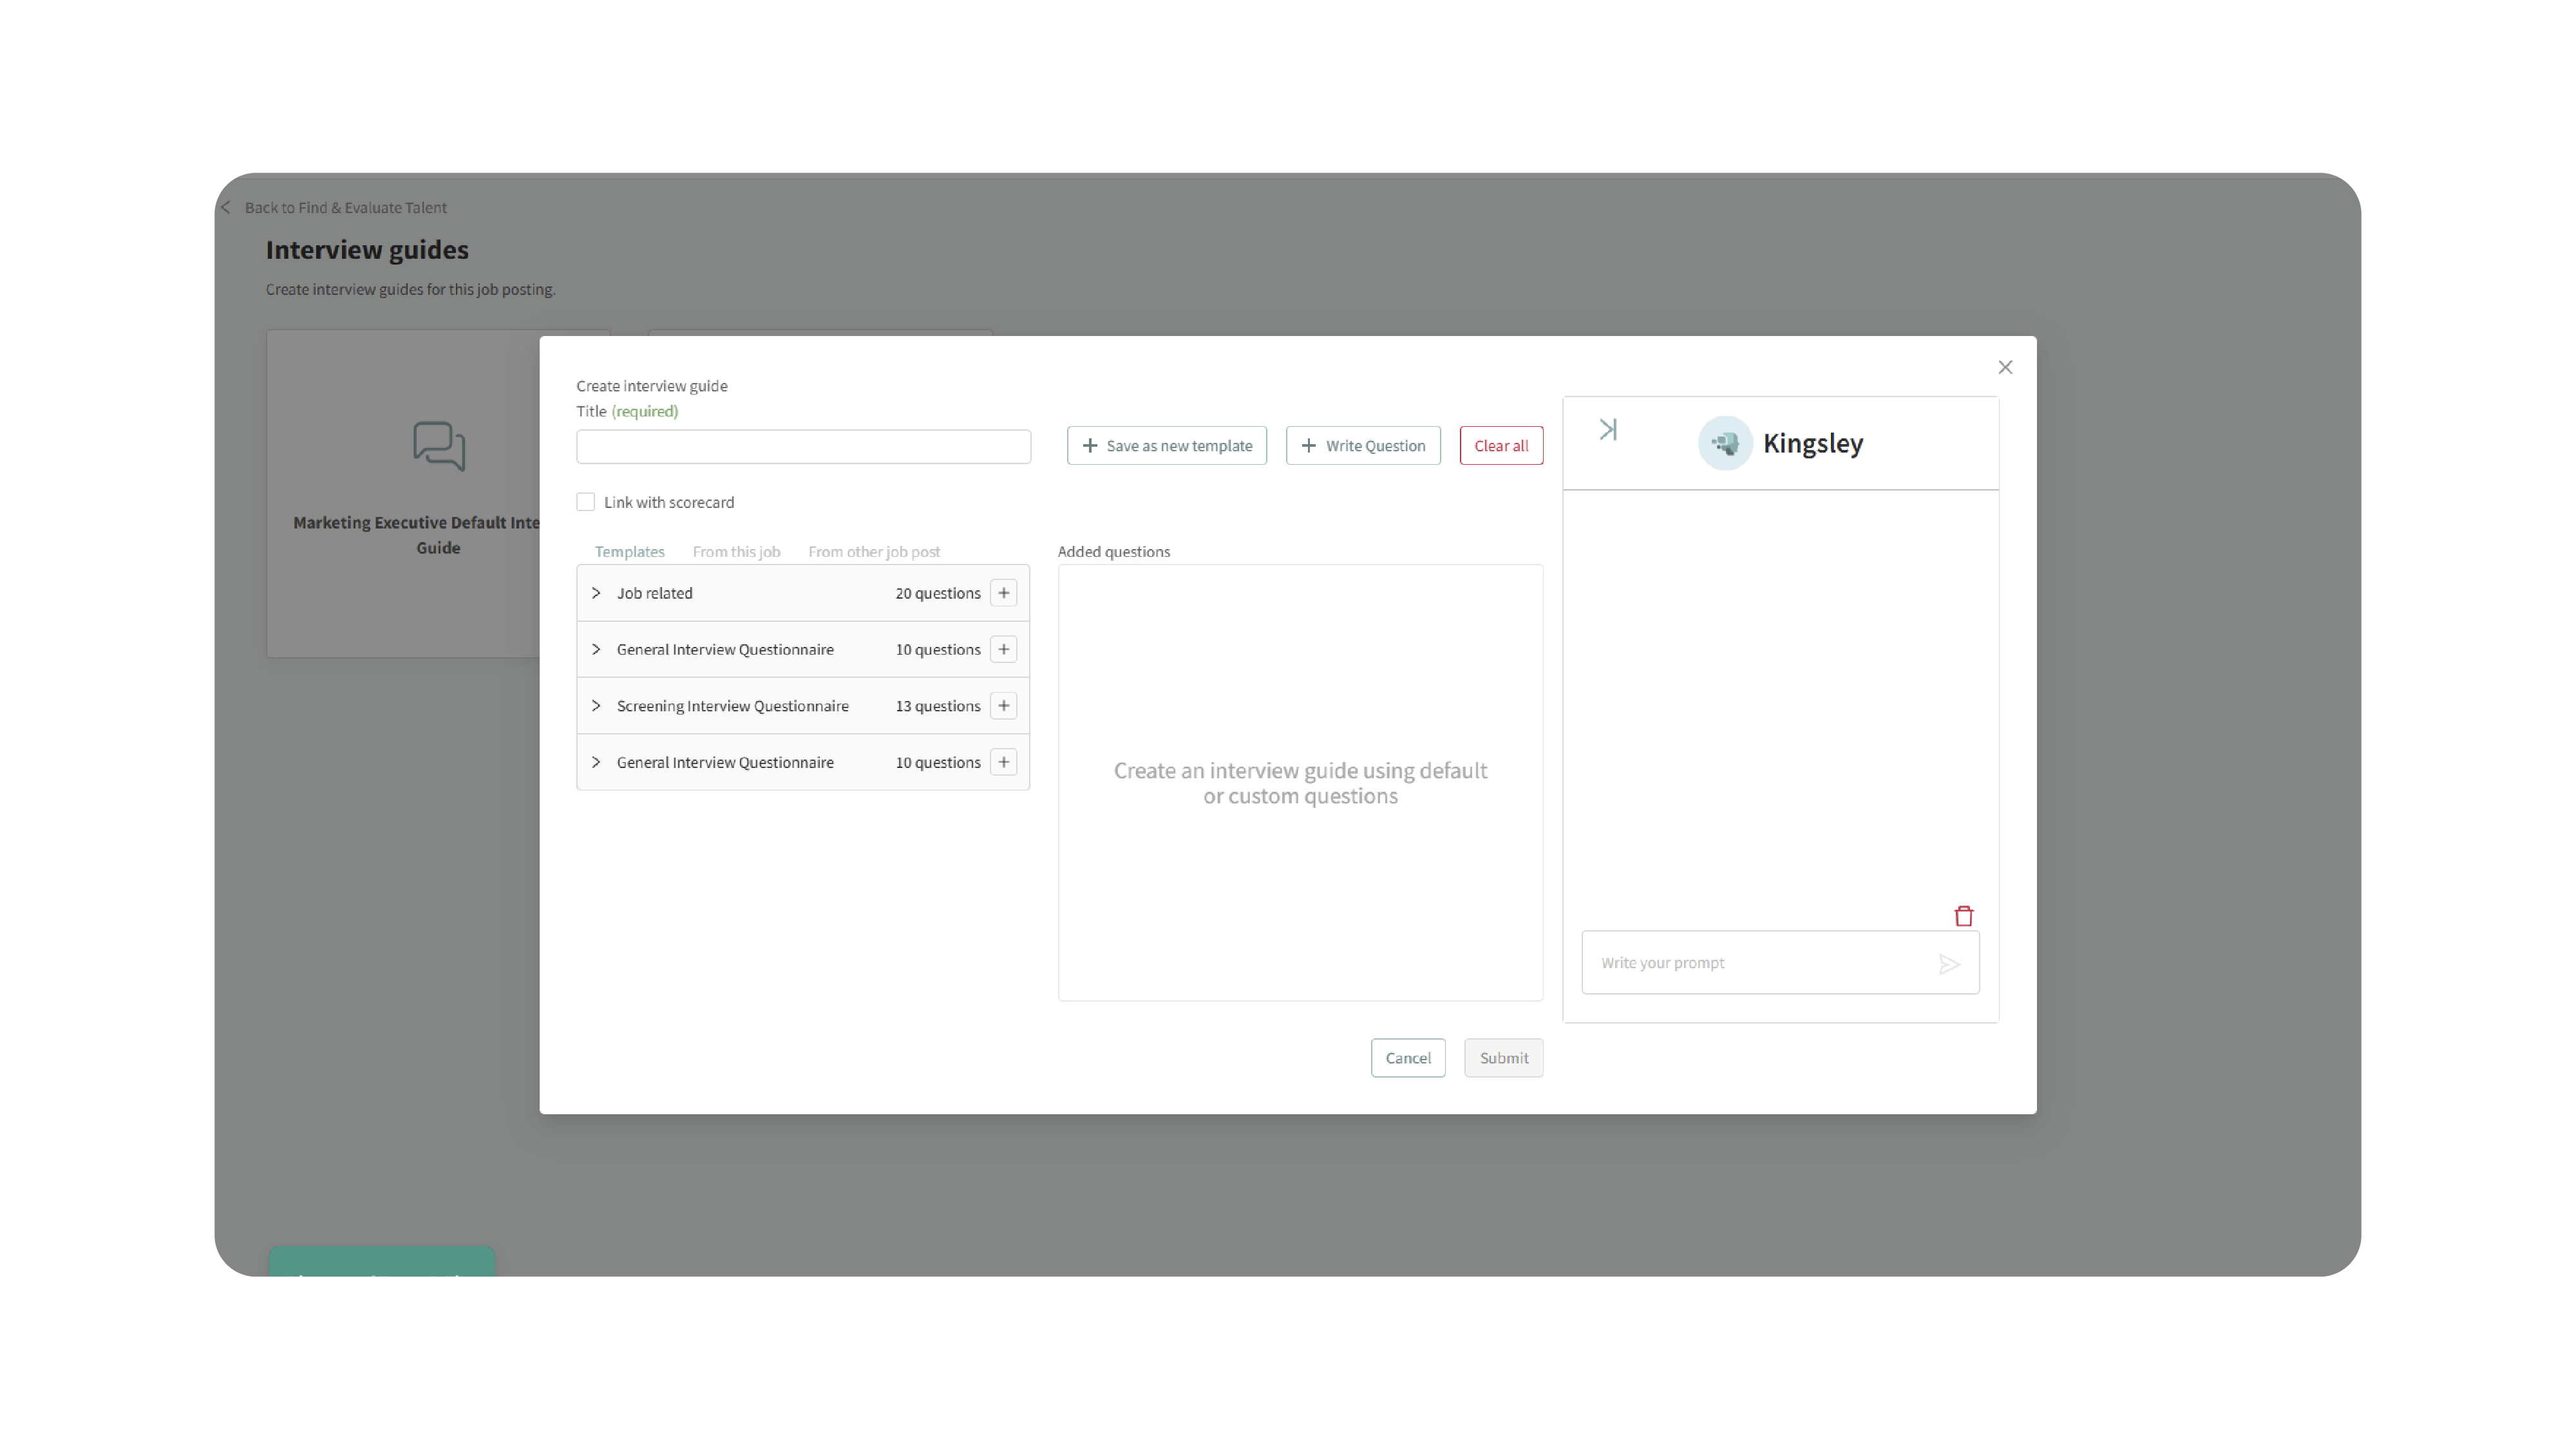Switch to From this job tab

736,552
